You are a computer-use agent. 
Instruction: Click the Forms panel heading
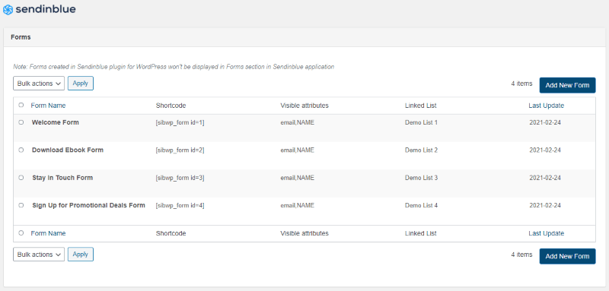point(21,37)
